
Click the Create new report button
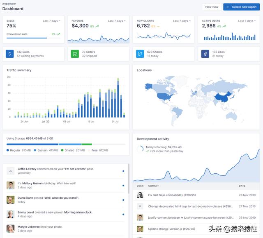pos(241,7)
